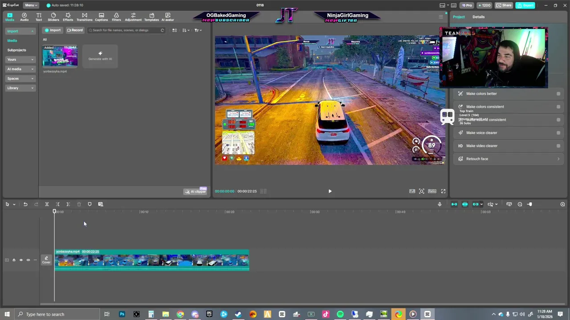Collapse the Import section
This screenshot has height=320, width=570.
pos(20,31)
